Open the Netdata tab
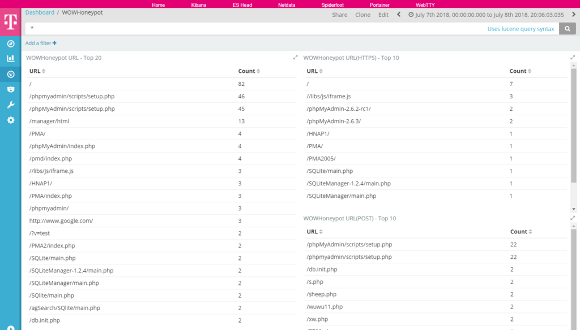 [x=287, y=5]
